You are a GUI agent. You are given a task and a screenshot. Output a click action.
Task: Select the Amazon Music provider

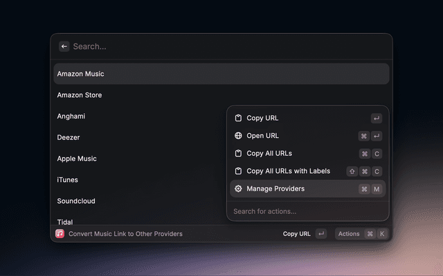[138, 74]
